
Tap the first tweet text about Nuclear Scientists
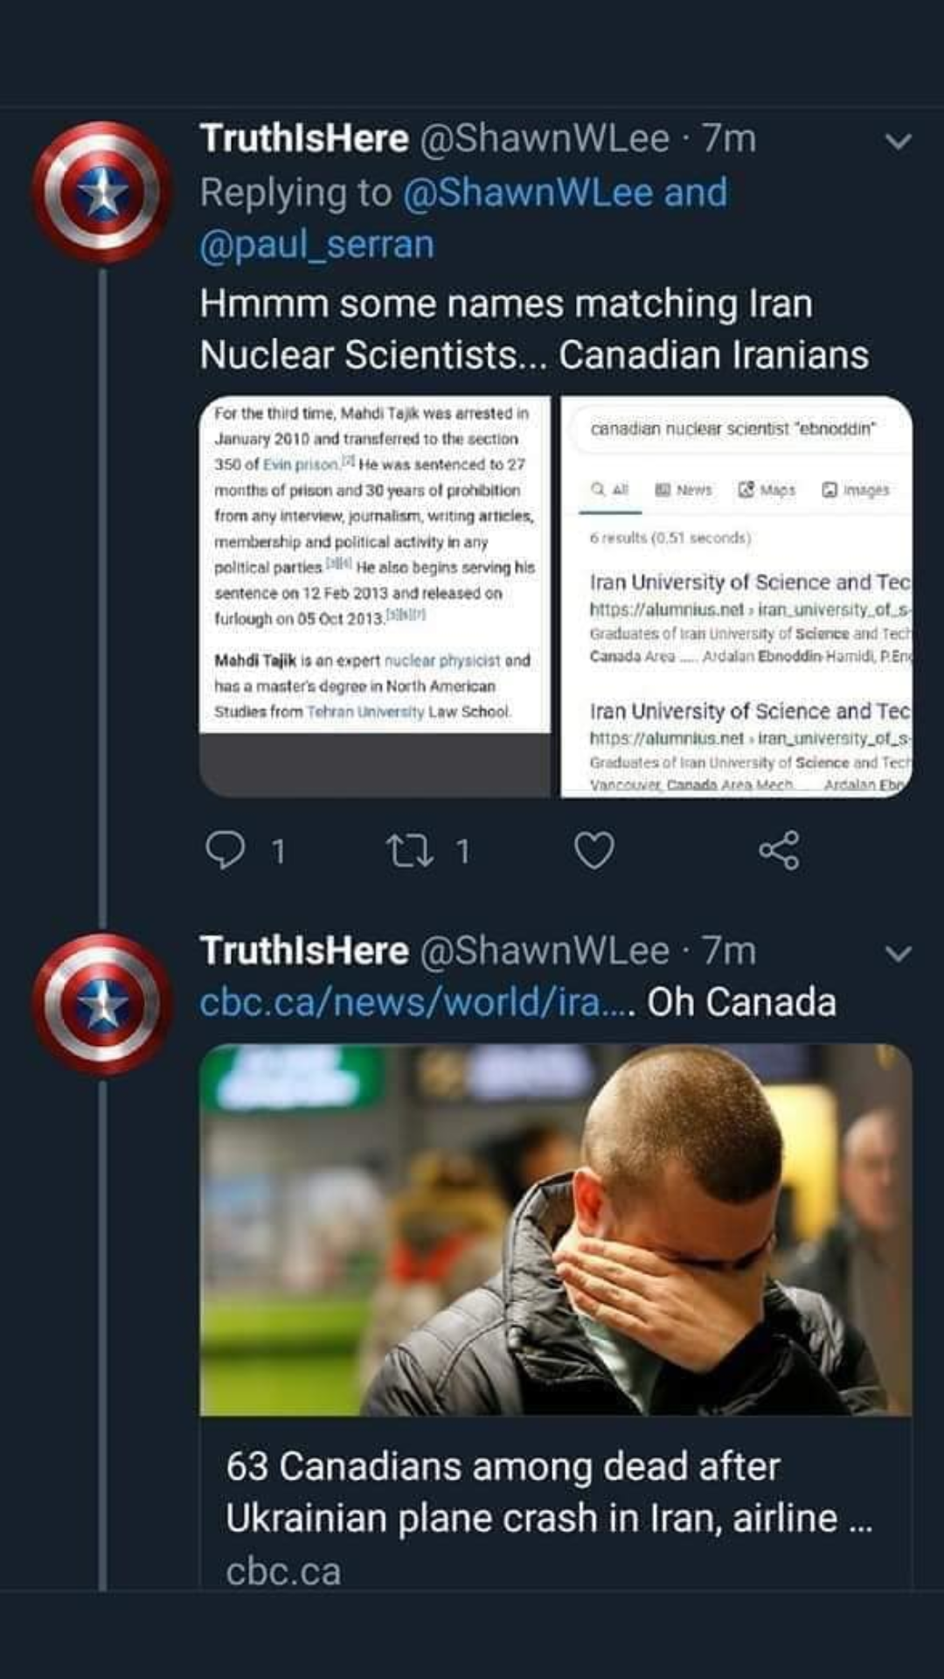(534, 329)
